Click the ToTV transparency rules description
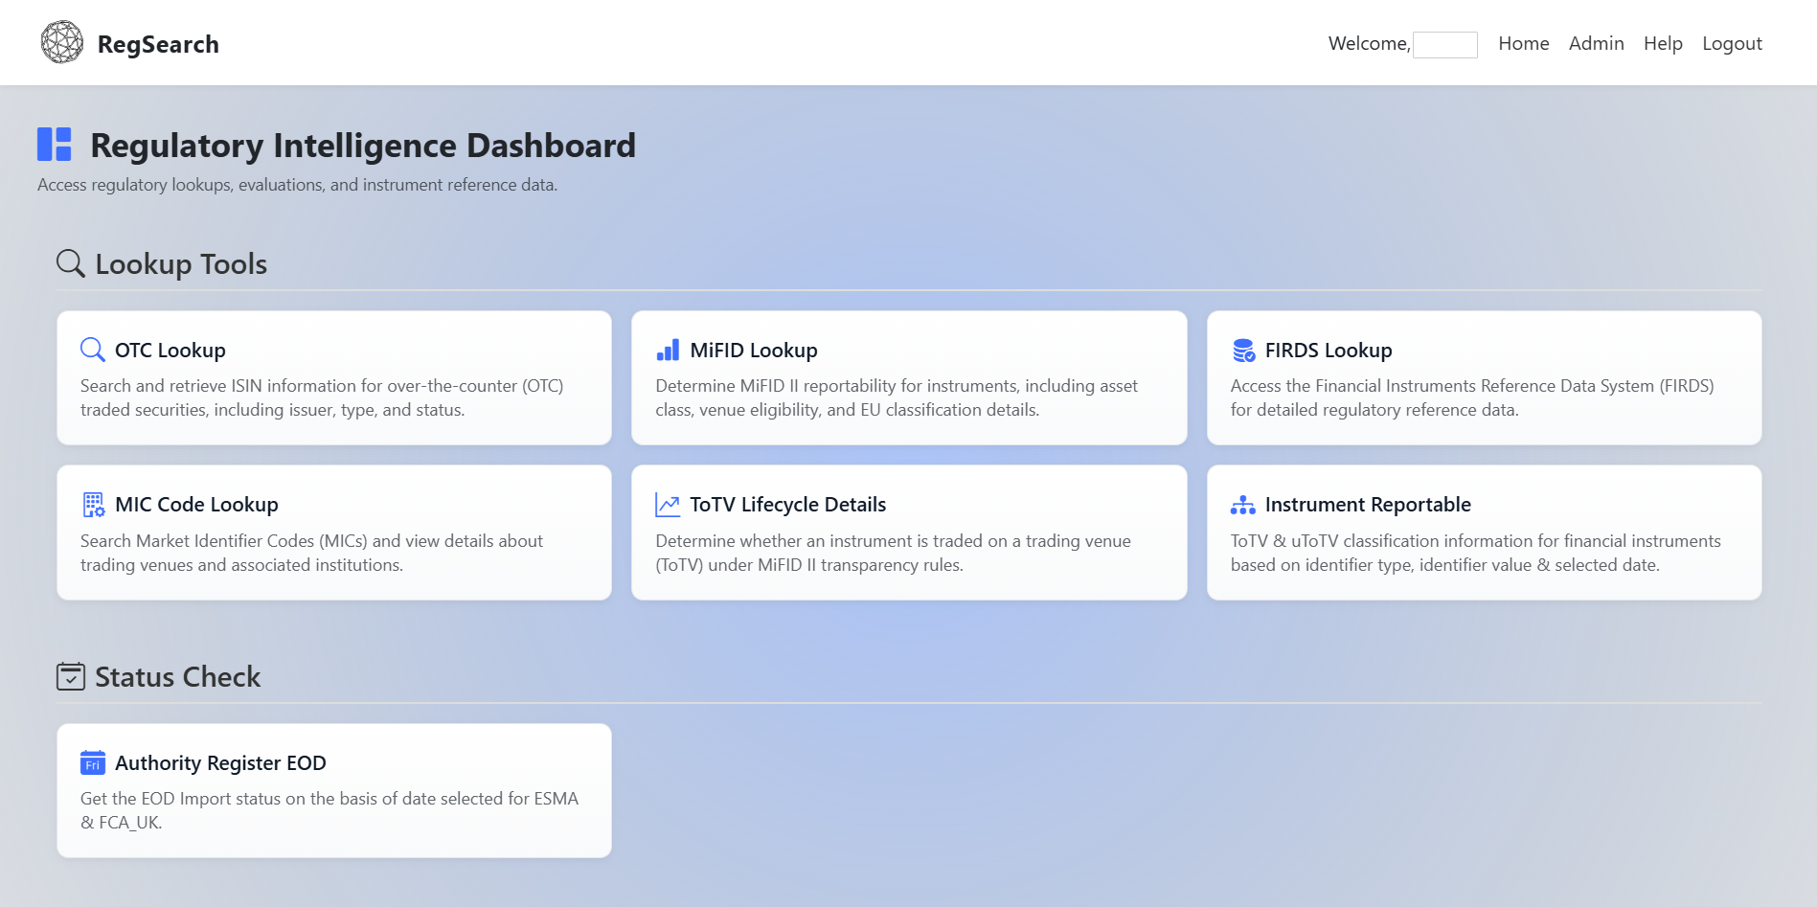 click(893, 553)
